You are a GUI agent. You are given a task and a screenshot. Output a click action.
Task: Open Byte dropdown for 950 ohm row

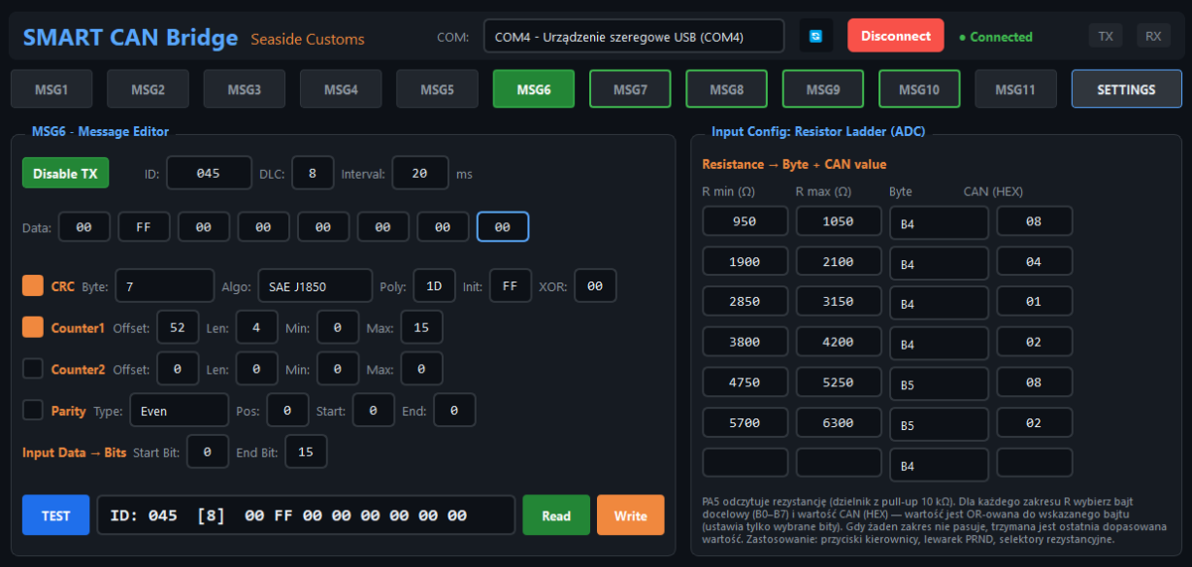coord(939,223)
